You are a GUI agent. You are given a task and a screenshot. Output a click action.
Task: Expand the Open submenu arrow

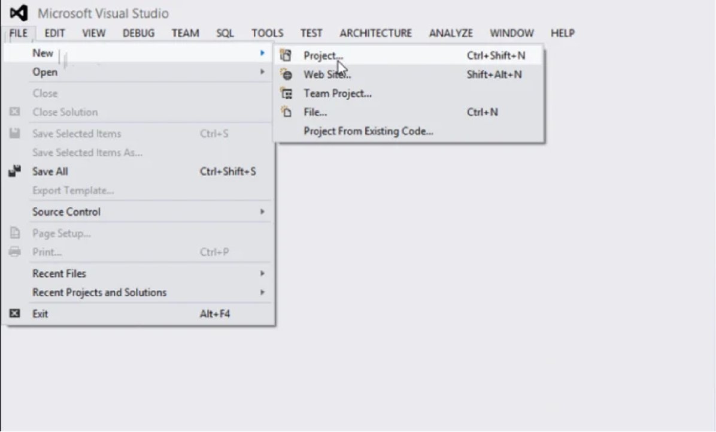pyautogui.click(x=262, y=72)
